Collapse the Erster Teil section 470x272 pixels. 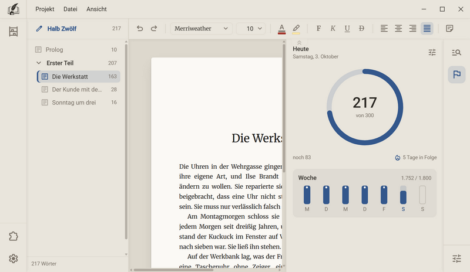pyautogui.click(x=39, y=63)
